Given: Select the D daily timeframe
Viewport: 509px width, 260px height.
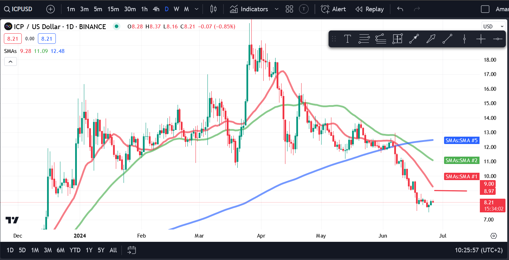Looking at the screenshot, I should [x=166, y=9].
